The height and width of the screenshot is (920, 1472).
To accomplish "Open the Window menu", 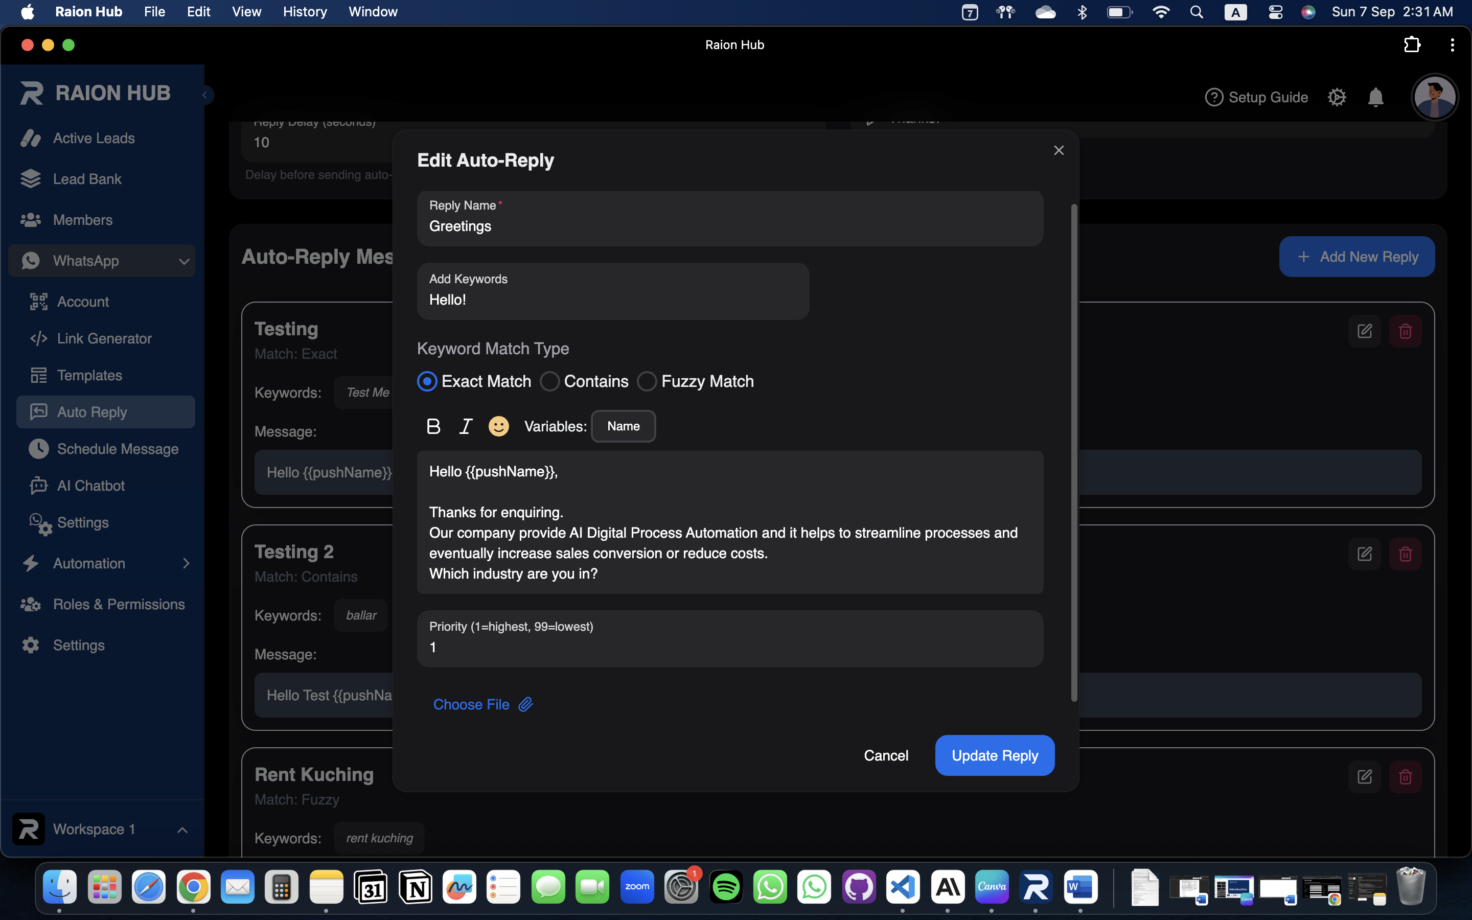I will click(x=373, y=12).
